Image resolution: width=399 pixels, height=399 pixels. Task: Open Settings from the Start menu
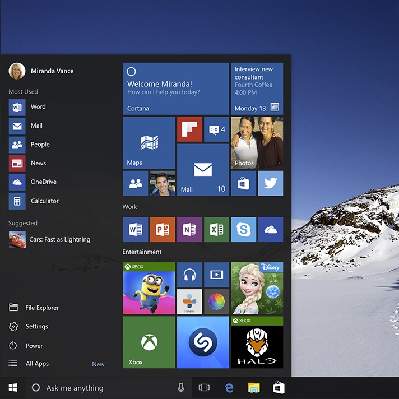point(29,327)
